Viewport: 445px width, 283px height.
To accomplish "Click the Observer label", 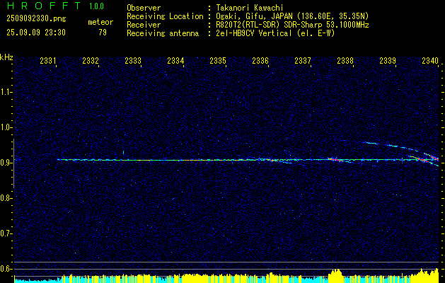I will 144,8.
